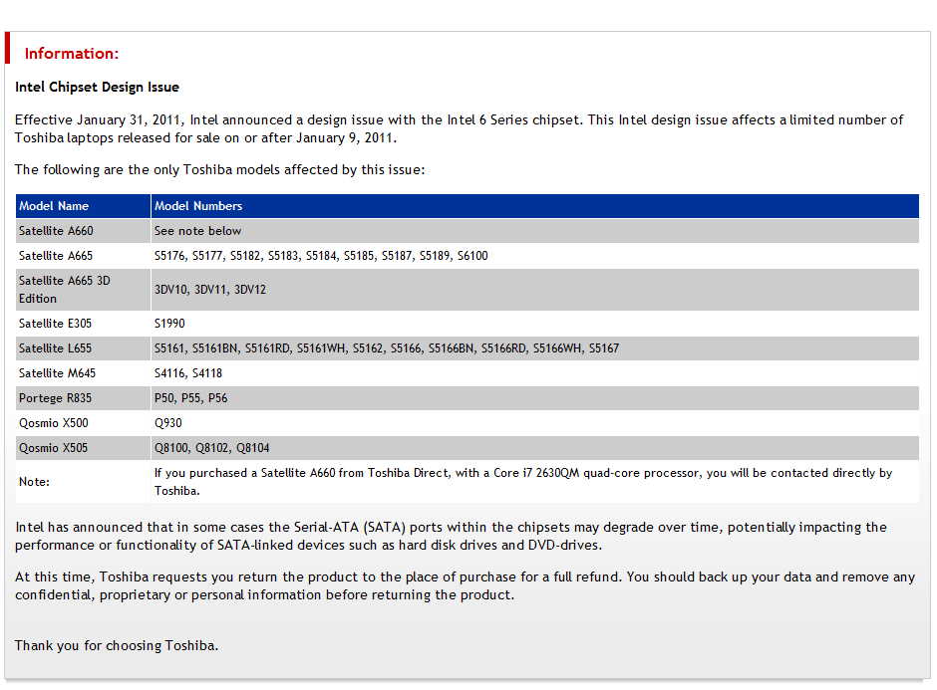Select the Qosmio X505 cell
Image resolution: width=937 pixels, height=690 pixels.
coord(83,448)
